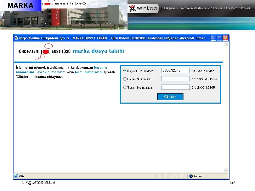
Task: Click the scrollbar up arrow
Action: pos(226,44)
